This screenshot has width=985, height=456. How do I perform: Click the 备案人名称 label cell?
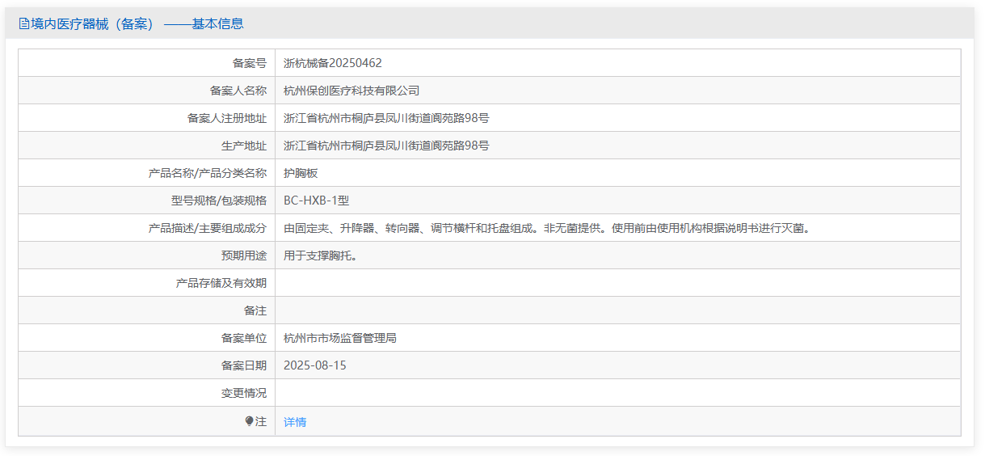(x=147, y=91)
